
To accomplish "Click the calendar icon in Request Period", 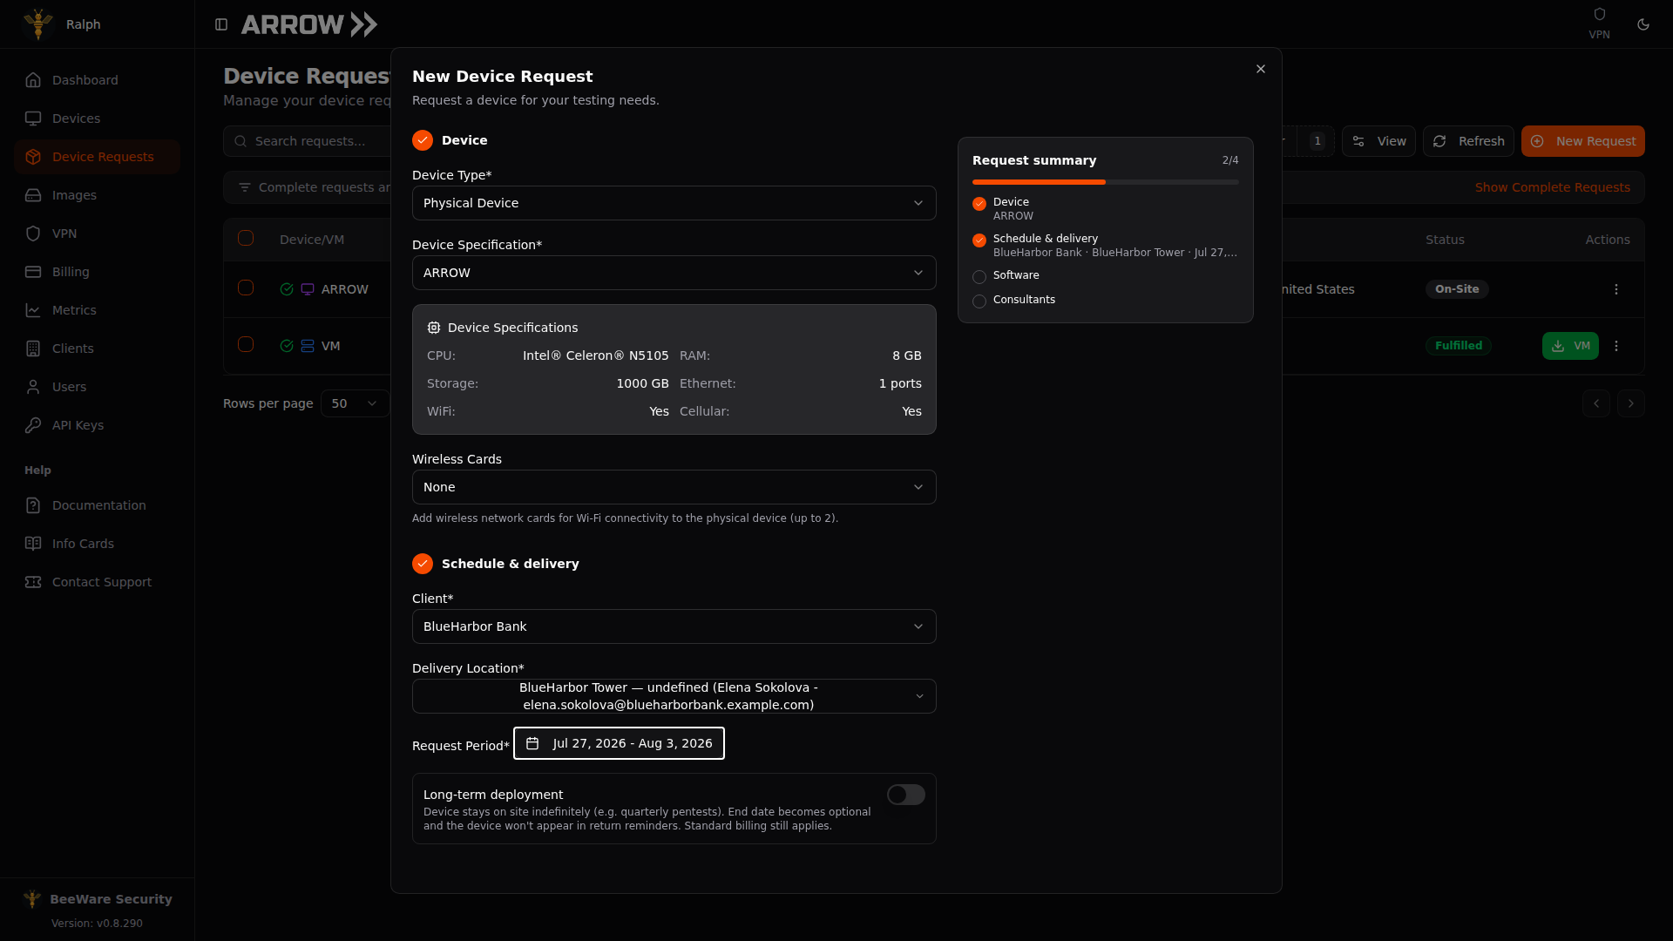I will [x=532, y=743].
